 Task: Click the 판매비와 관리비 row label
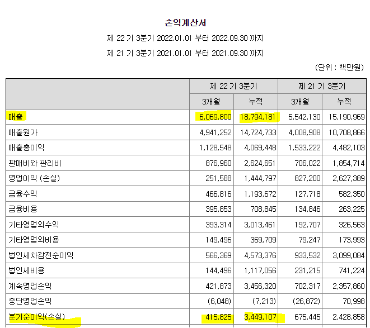coord(35,163)
